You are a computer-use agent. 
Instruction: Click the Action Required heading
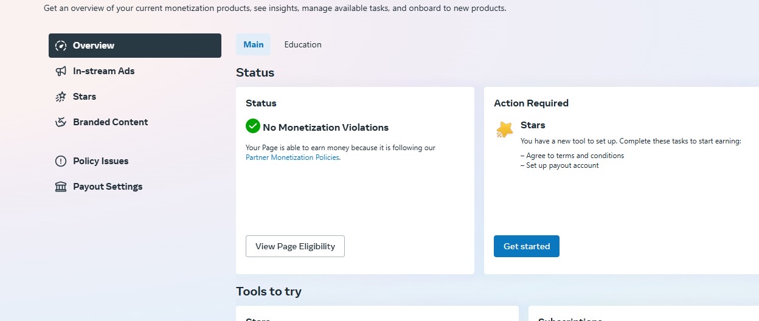coord(531,103)
